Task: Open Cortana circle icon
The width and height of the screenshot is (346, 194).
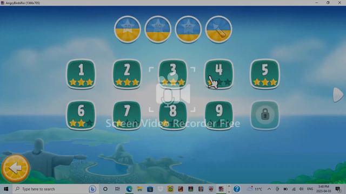Action: 105,189
